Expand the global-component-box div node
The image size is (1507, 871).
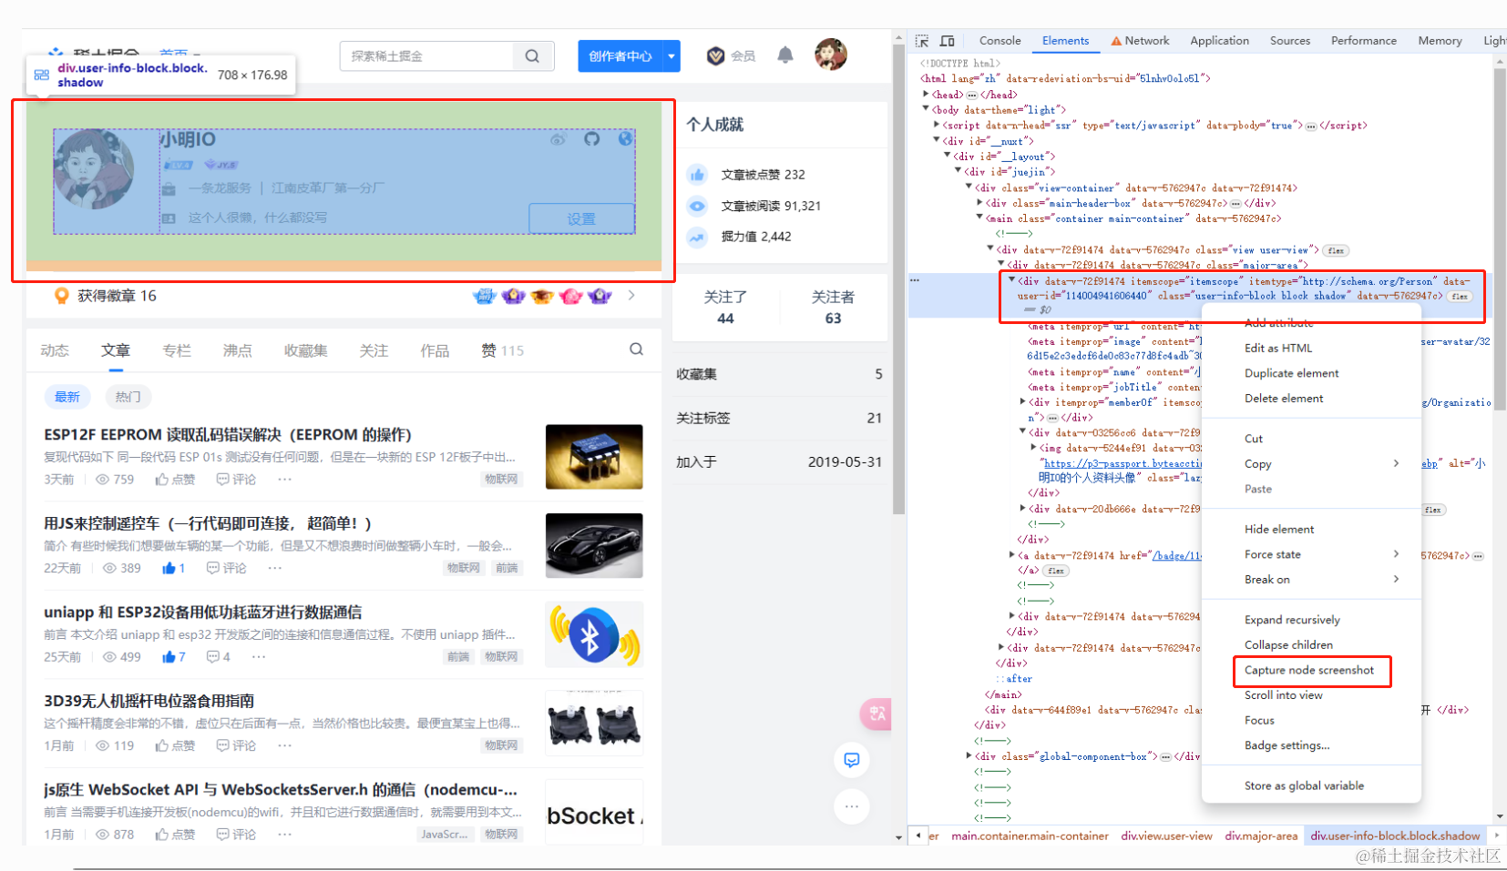[969, 756]
